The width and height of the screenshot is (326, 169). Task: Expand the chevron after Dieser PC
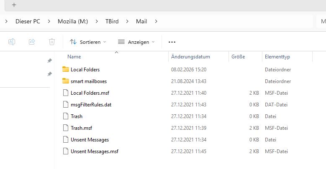coord(49,21)
